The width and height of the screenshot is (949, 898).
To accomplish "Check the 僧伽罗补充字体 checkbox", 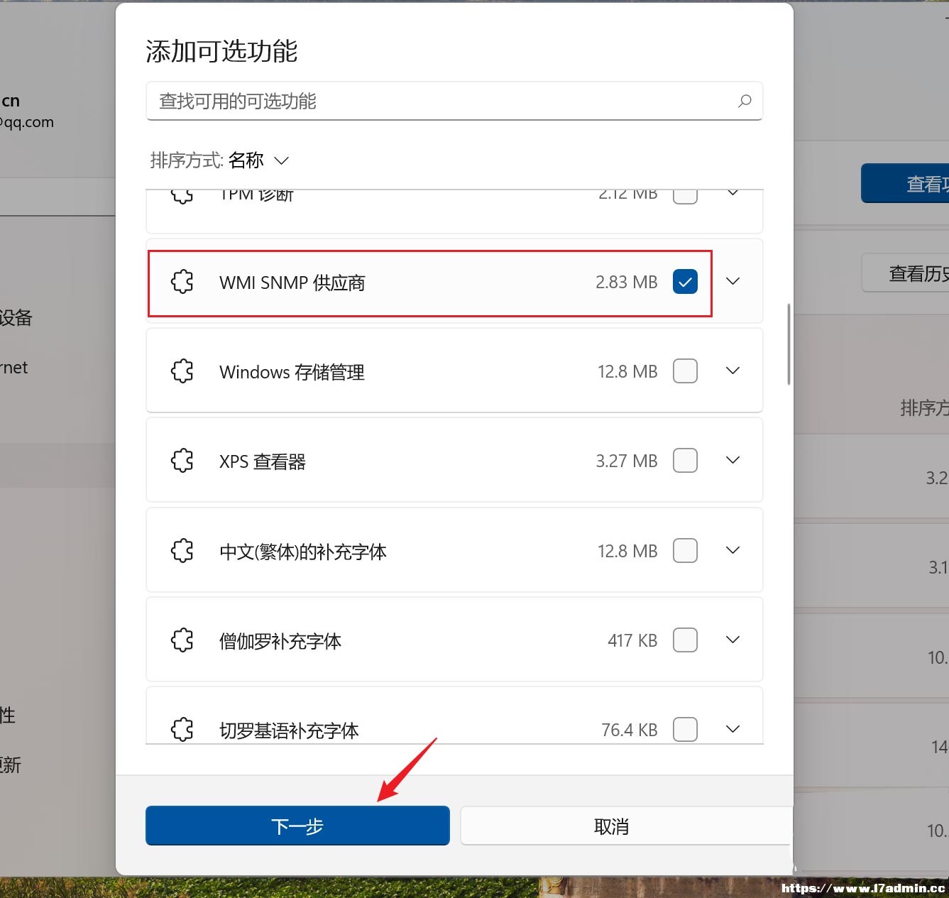I will pos(685,640).
